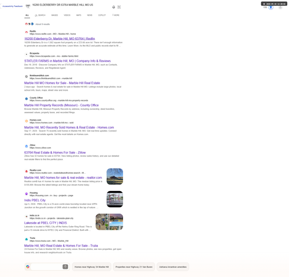Click the Zillow site favicon
289x277 pixels.
click(x=27, y=146)
